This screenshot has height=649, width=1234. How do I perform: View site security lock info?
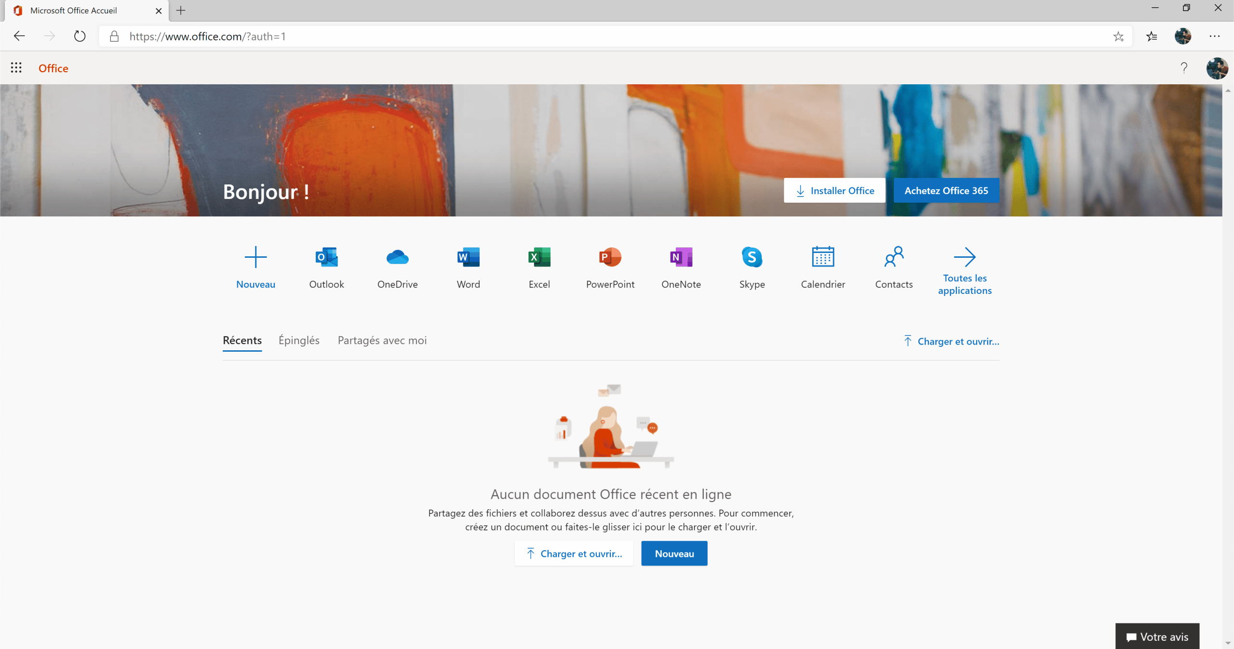click(x=114, y=36)
